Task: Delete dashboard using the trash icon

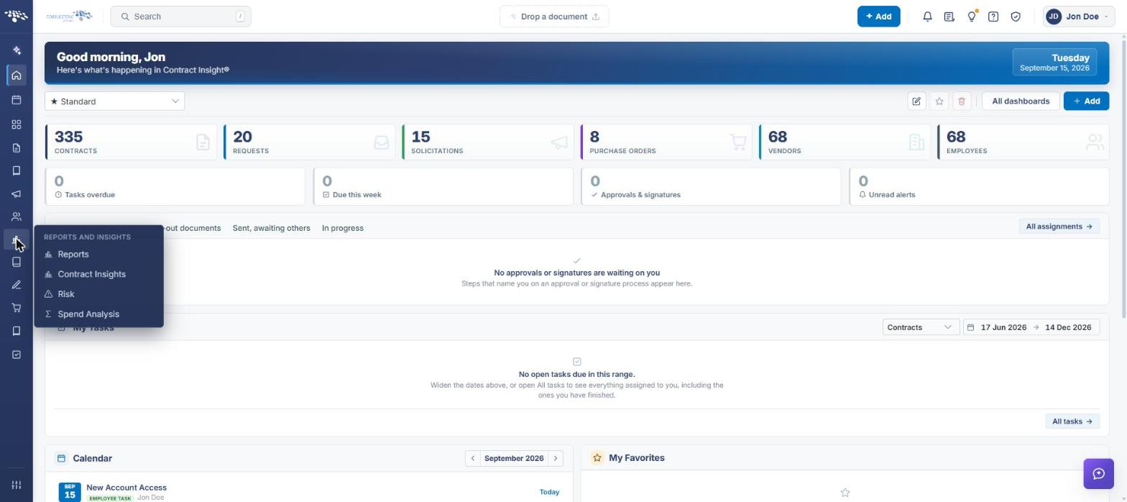Action: tap(962, 101)
